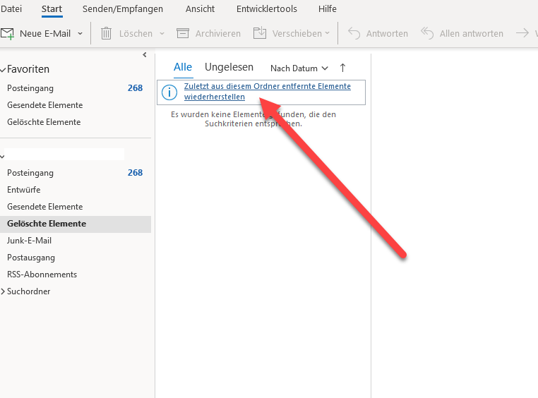Viewport: 538px width, 398px height.
Task: Open Posteingang under Favoriten
Action: (x=30, y=88)
